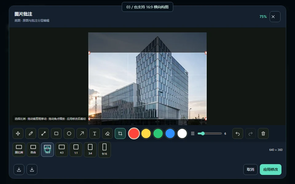The height and width of the screenshot is (184, 295).
Task: Redo the last undone edit
Action: (250, 133)
